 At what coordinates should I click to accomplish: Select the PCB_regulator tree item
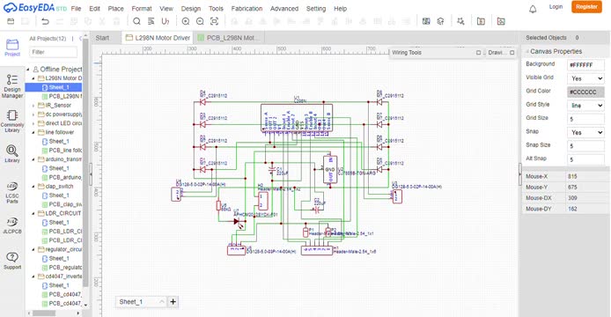pos(62,268)
